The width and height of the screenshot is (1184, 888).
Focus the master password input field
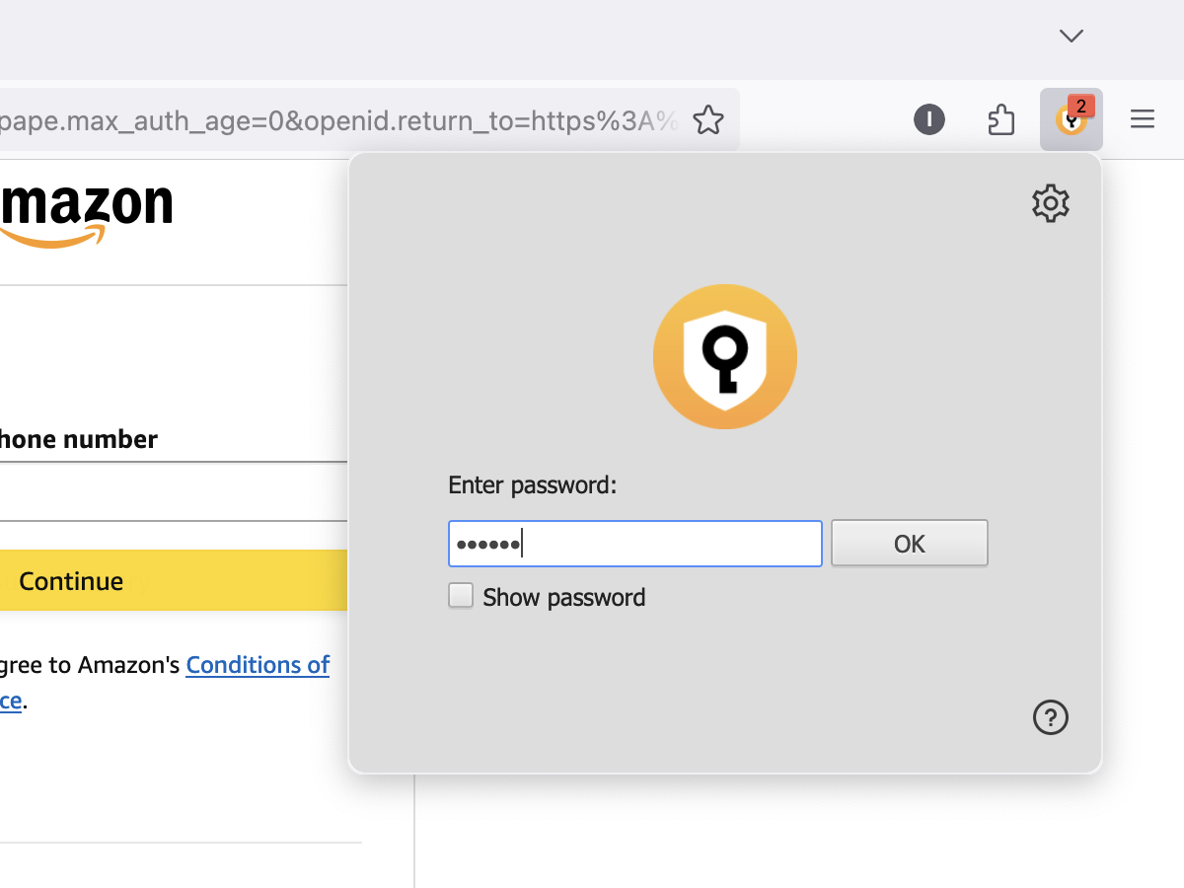click(x=635, y=544)
